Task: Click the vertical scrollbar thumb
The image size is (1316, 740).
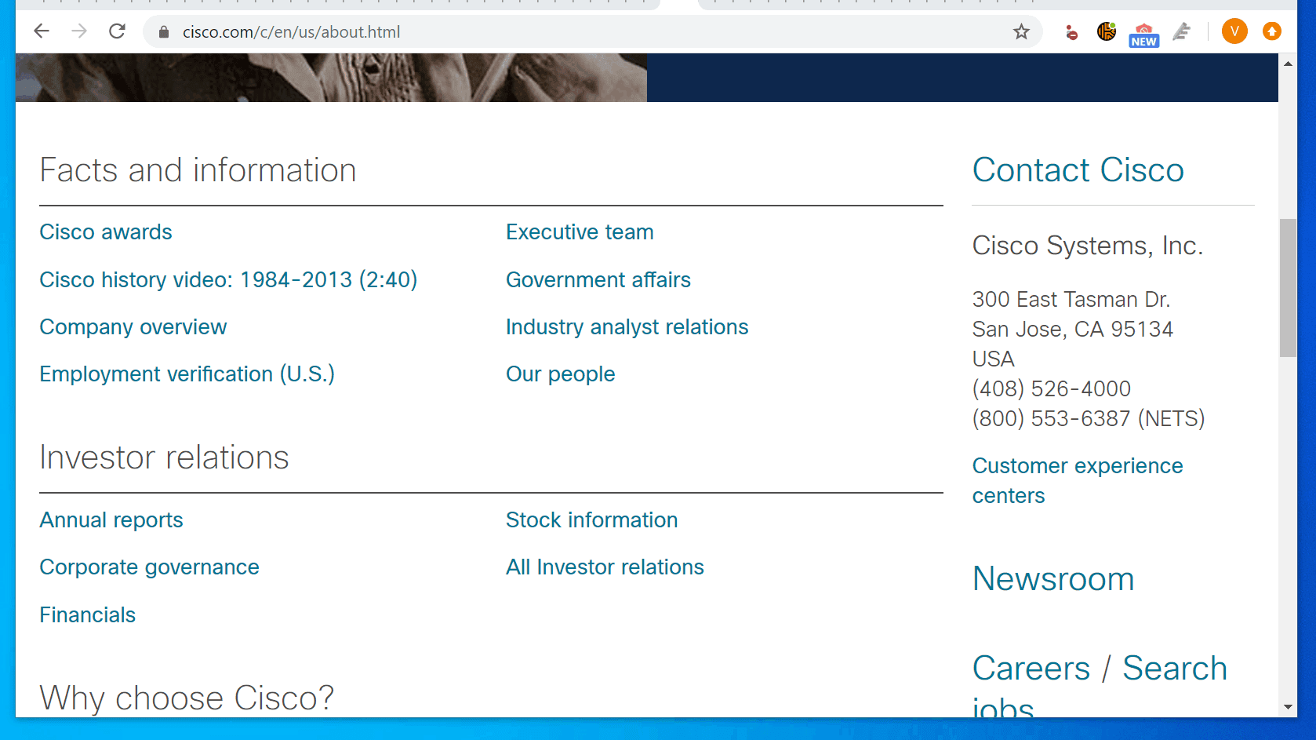Action: pos(1288,288)
